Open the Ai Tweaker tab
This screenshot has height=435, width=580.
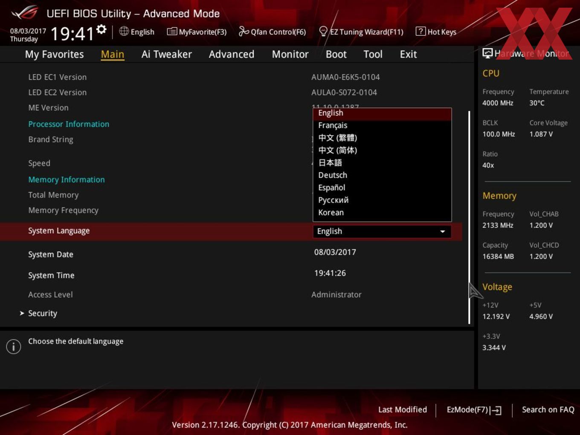pos(167,54)
